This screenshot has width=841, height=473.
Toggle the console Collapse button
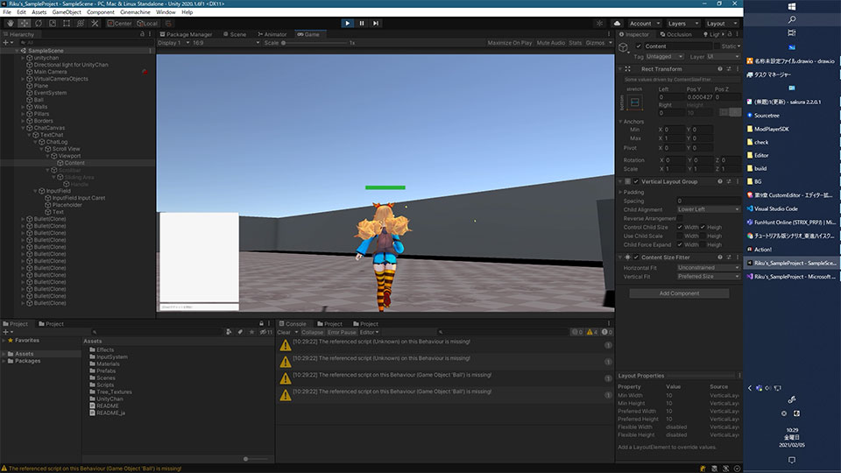click(x=312, y=332)
